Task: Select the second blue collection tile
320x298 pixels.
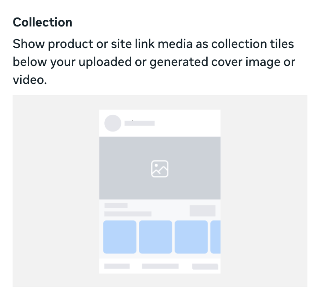Action: point(156,237)
